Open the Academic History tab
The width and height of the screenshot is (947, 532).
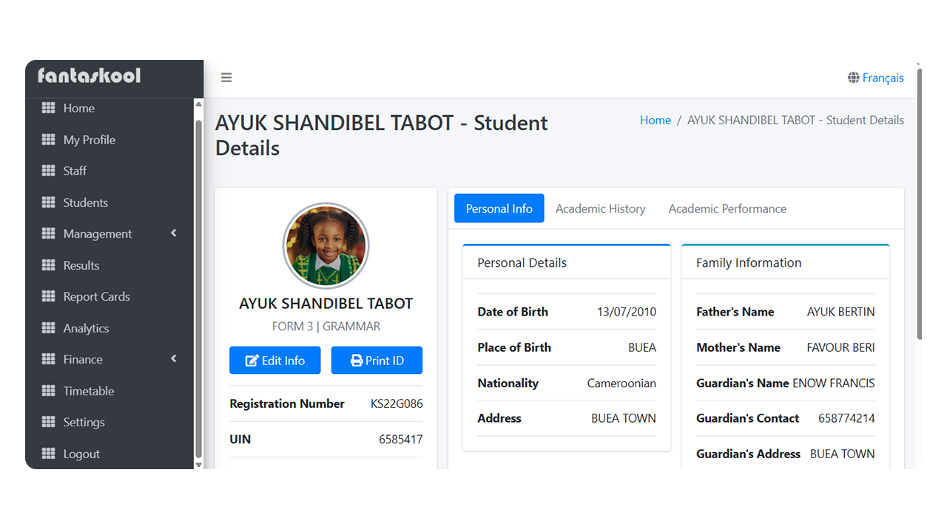pyautogui.click(x=601, y=208)
